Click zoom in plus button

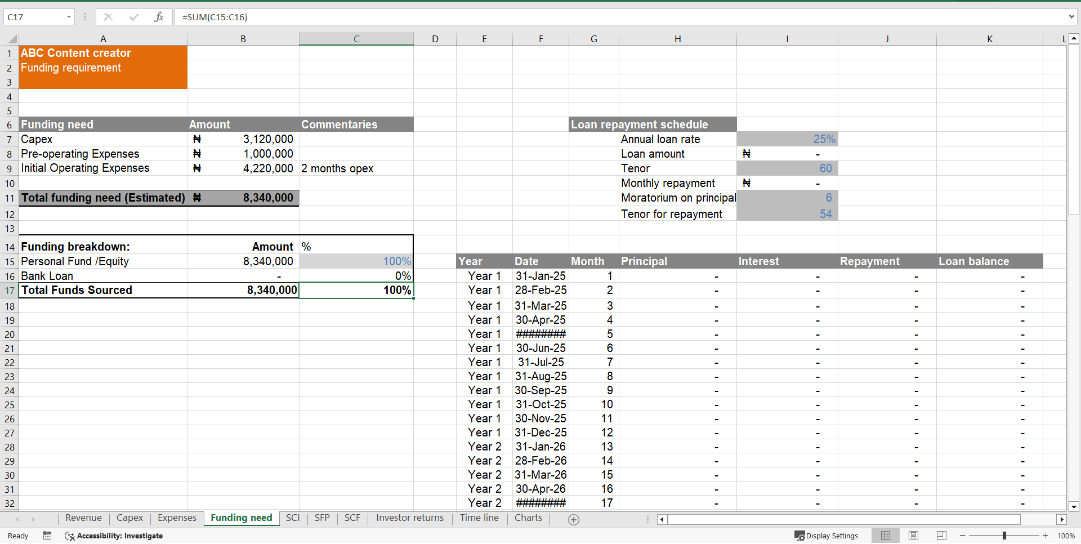pyautogui.click(x=1046, y=536)
